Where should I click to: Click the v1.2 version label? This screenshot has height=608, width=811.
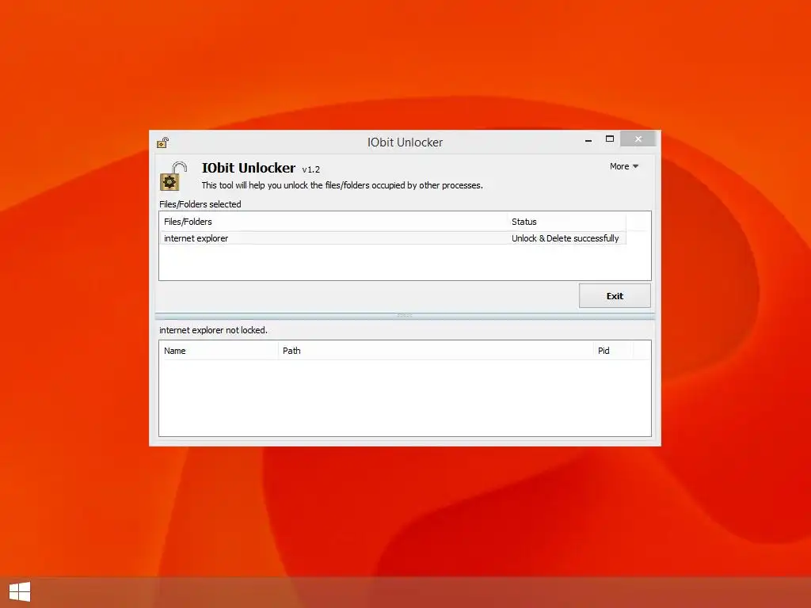(x=310, y=169)
